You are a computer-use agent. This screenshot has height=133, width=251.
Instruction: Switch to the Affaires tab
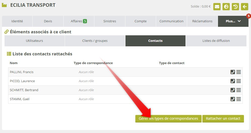click(79, 21)
